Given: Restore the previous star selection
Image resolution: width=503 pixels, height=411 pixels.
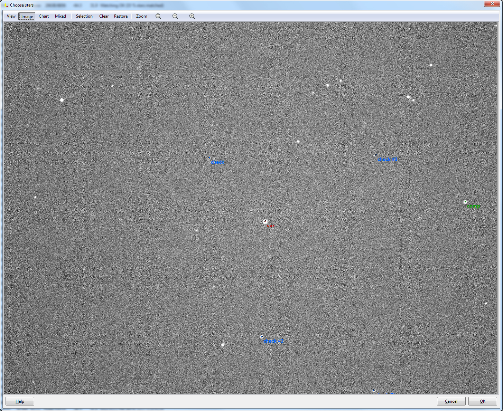Looking at the screenshot, I should (121, 16).
